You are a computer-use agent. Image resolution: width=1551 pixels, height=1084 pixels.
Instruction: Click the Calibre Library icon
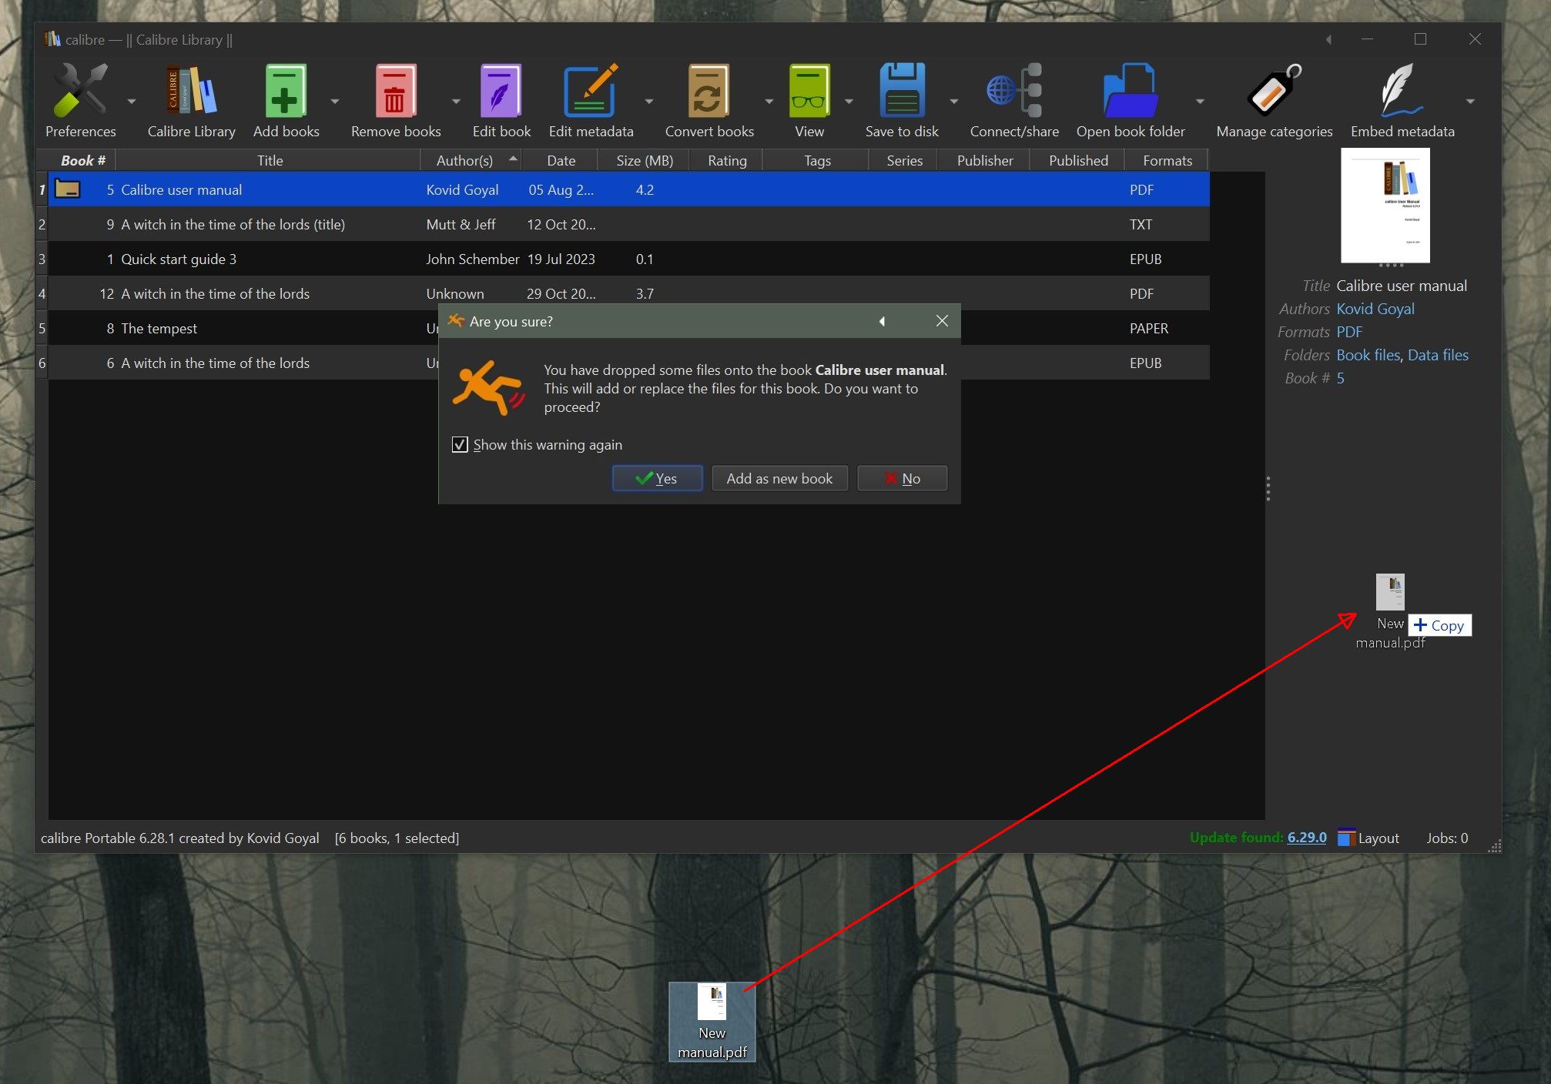pos(191,90)
